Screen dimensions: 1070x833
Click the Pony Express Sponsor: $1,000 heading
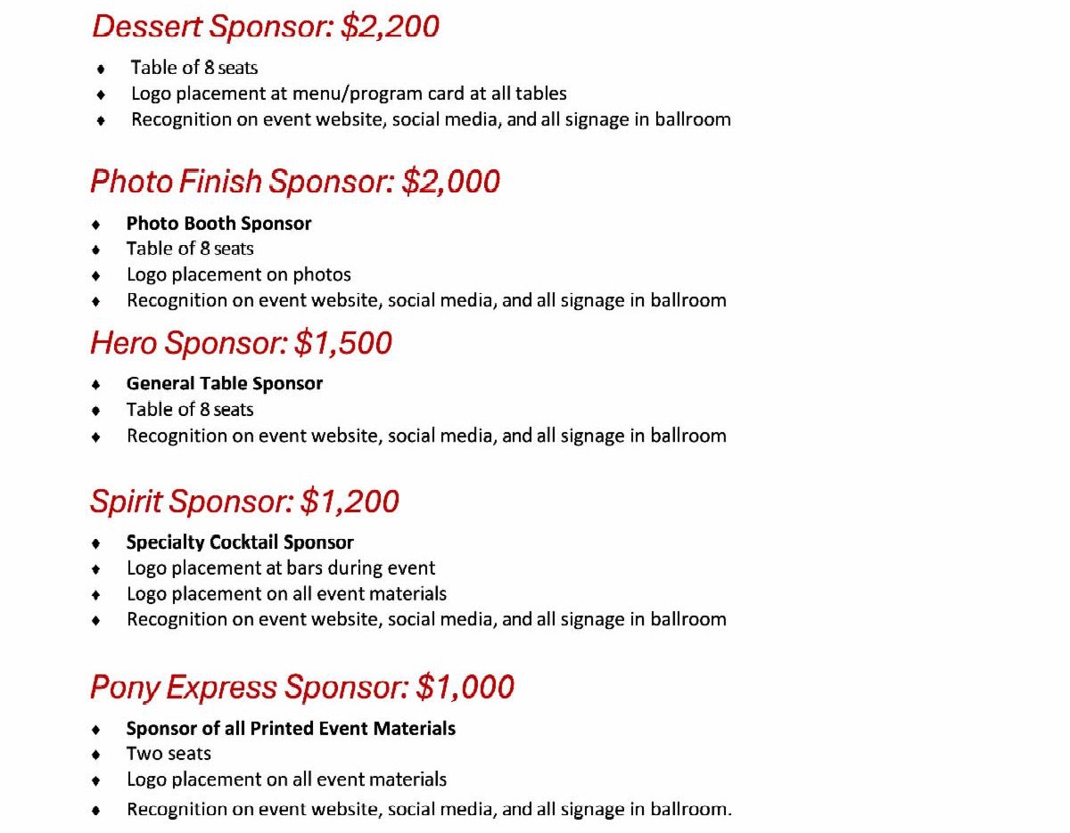tap(301, 688)
